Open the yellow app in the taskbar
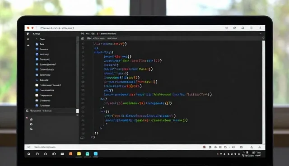Image resolution: width=289 pixels, height=166 pixels. [79, 154]
